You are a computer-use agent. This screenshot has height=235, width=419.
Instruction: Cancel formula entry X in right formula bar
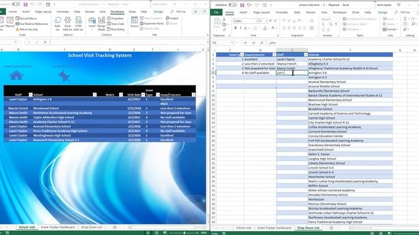[246, 42]
